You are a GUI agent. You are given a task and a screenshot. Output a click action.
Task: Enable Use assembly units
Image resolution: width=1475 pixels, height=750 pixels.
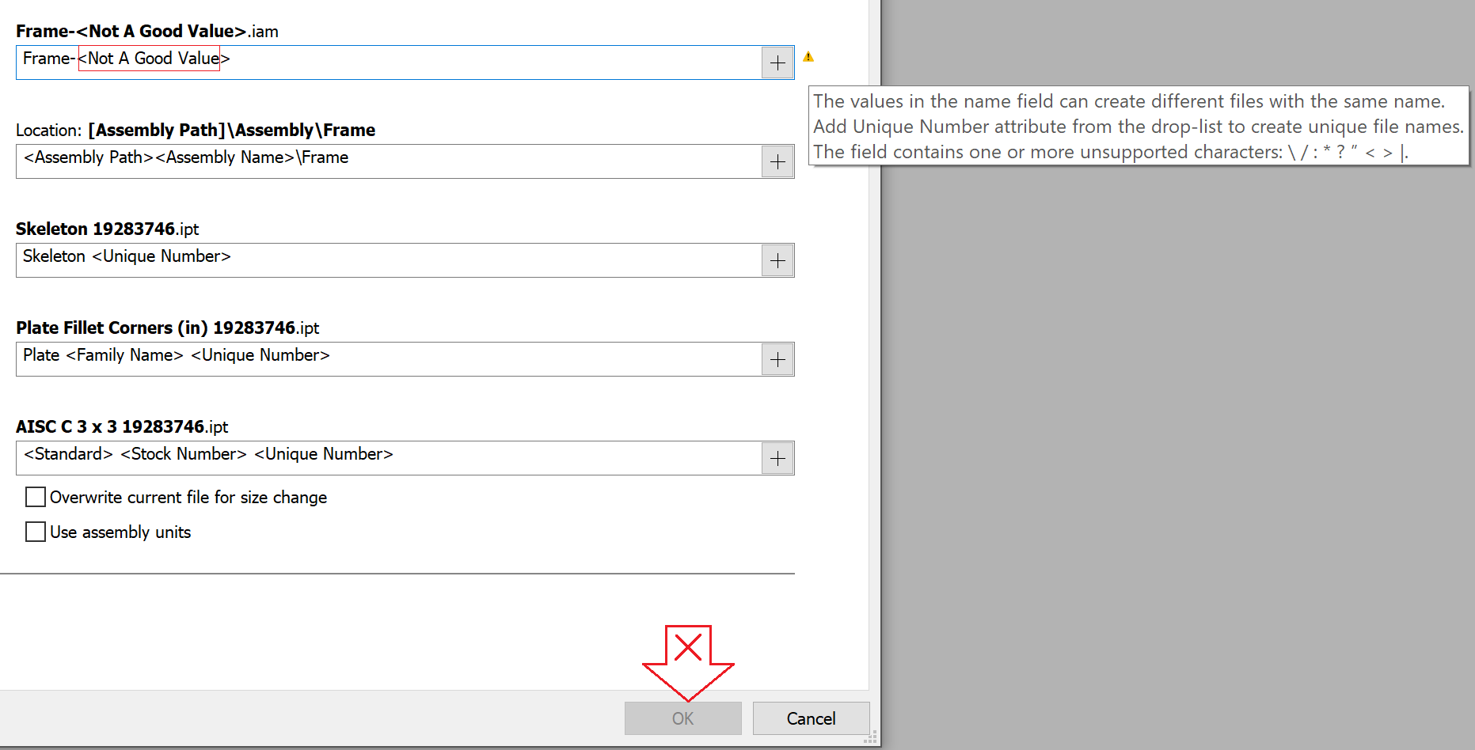pyautogui.click(x=35, y=532)
